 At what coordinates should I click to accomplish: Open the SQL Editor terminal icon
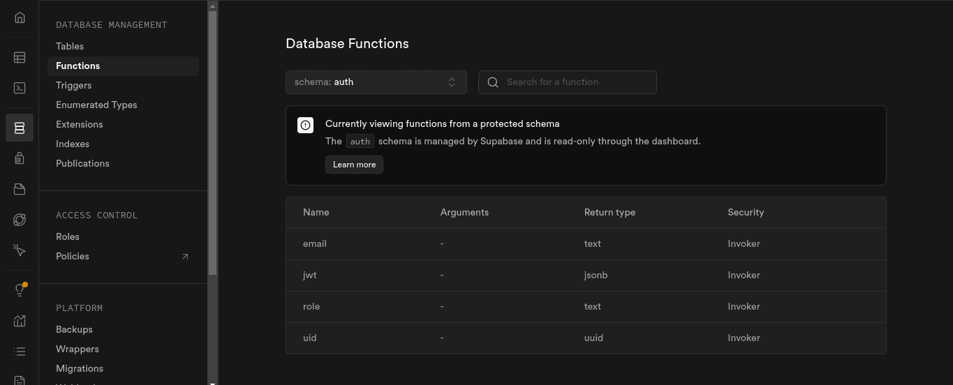[20, 89]
